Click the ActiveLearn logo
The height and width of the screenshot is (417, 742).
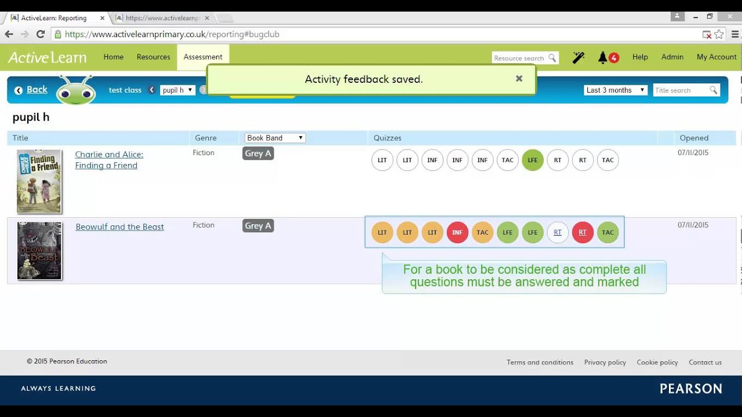click(x=47, y=57)
